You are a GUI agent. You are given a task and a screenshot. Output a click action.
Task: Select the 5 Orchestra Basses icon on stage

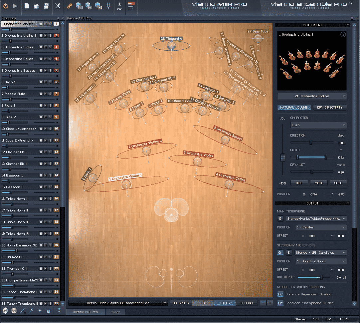tap(225, 140)
